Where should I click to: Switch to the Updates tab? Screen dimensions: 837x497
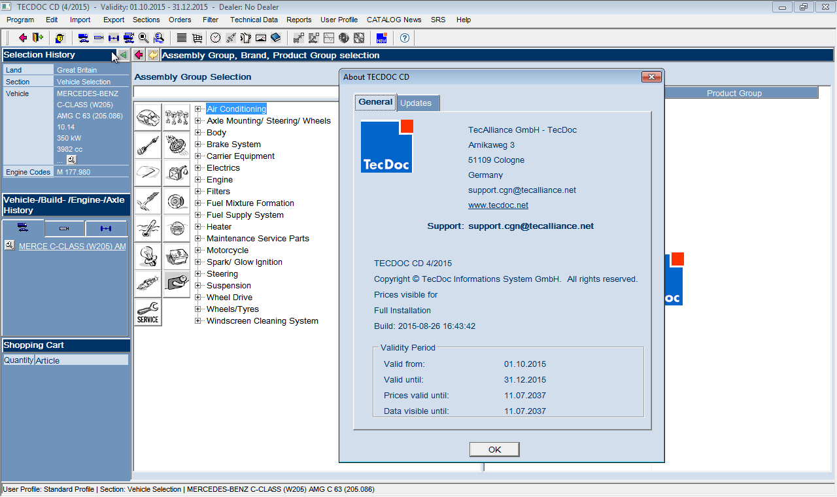click(x=416, y=103)
